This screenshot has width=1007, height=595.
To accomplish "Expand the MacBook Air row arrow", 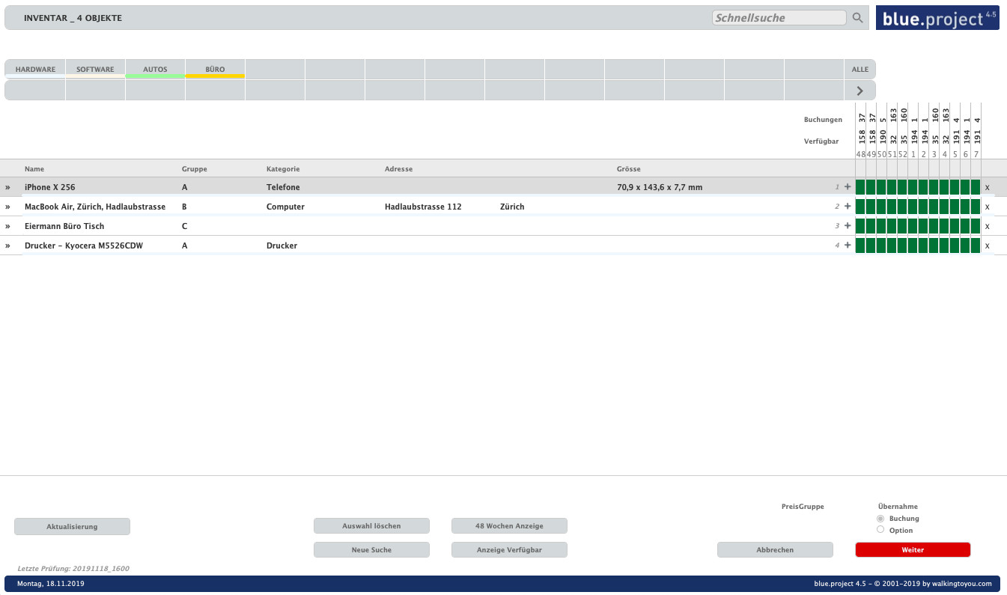I will pos(8,207).
